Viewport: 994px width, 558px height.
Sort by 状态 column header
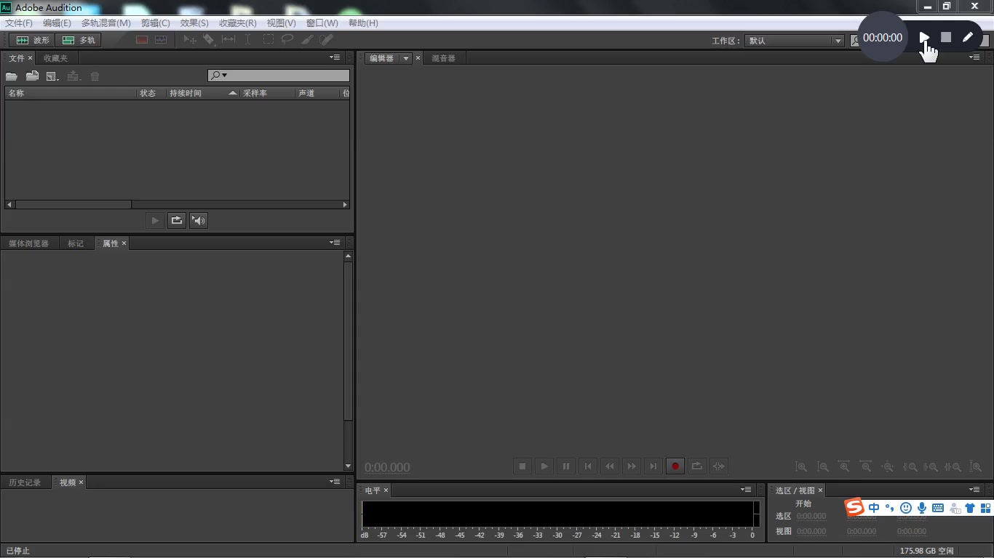151,93
